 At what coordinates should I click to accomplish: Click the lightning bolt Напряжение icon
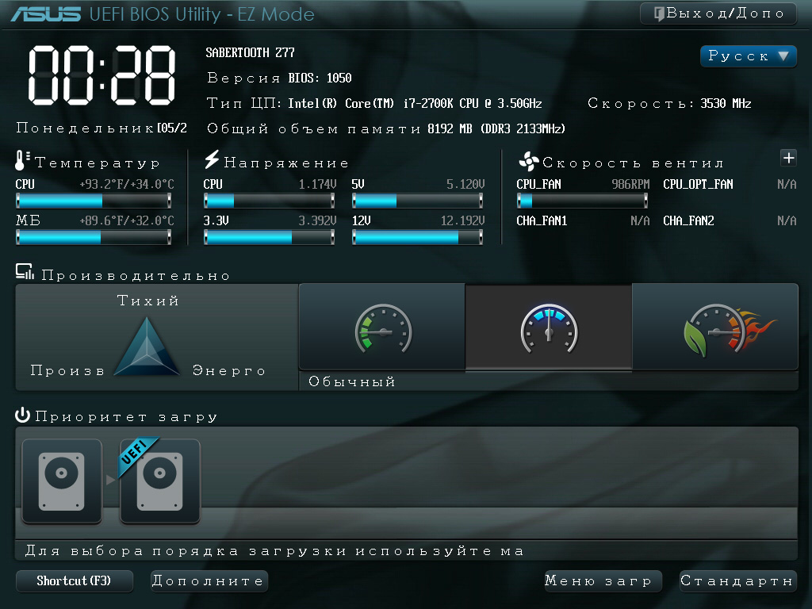(x=211, y=159)
